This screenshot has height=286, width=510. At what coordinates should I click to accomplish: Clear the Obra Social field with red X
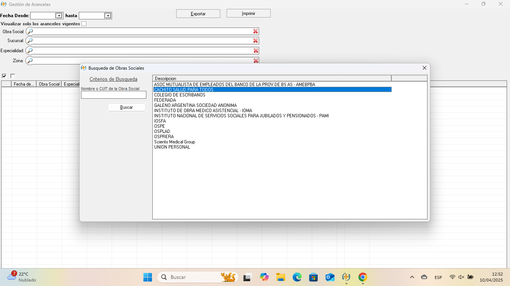tap(255, 31)
